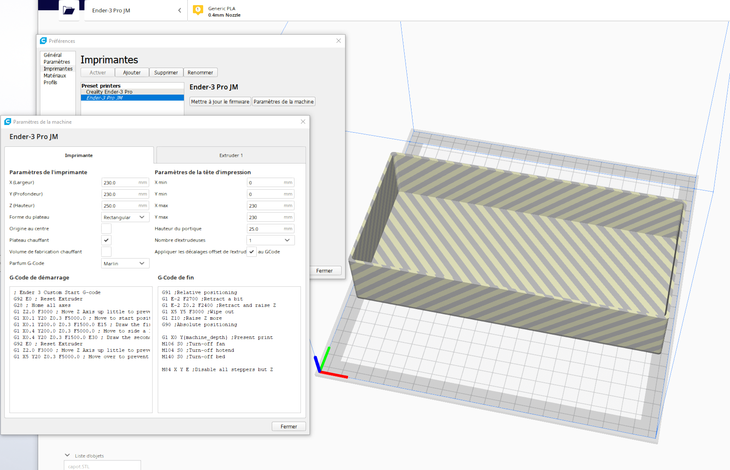This screenshot has height=470, width=730.
Task: Collapse printer selector with left chevron
Action: point(180,10)
